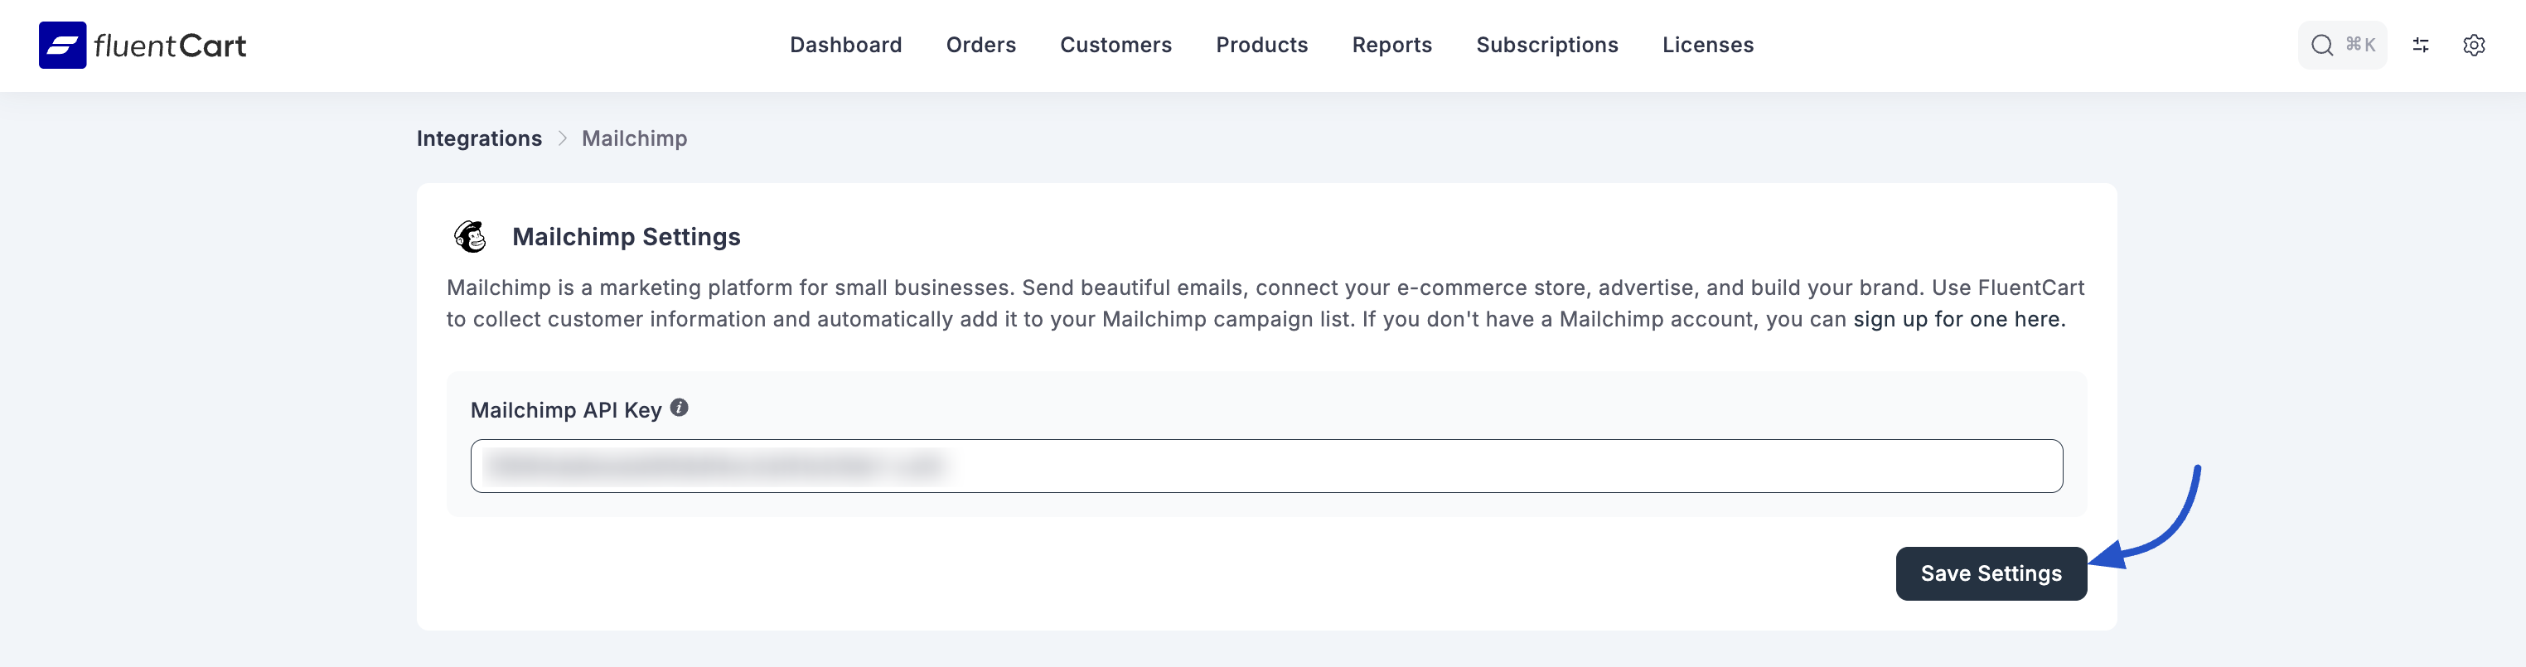
Task: Click the sliders filter icon in header
Action: point(2420,45)
